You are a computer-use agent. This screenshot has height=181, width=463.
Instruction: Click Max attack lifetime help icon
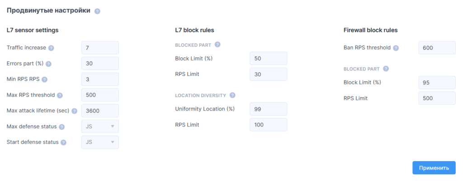74,111
